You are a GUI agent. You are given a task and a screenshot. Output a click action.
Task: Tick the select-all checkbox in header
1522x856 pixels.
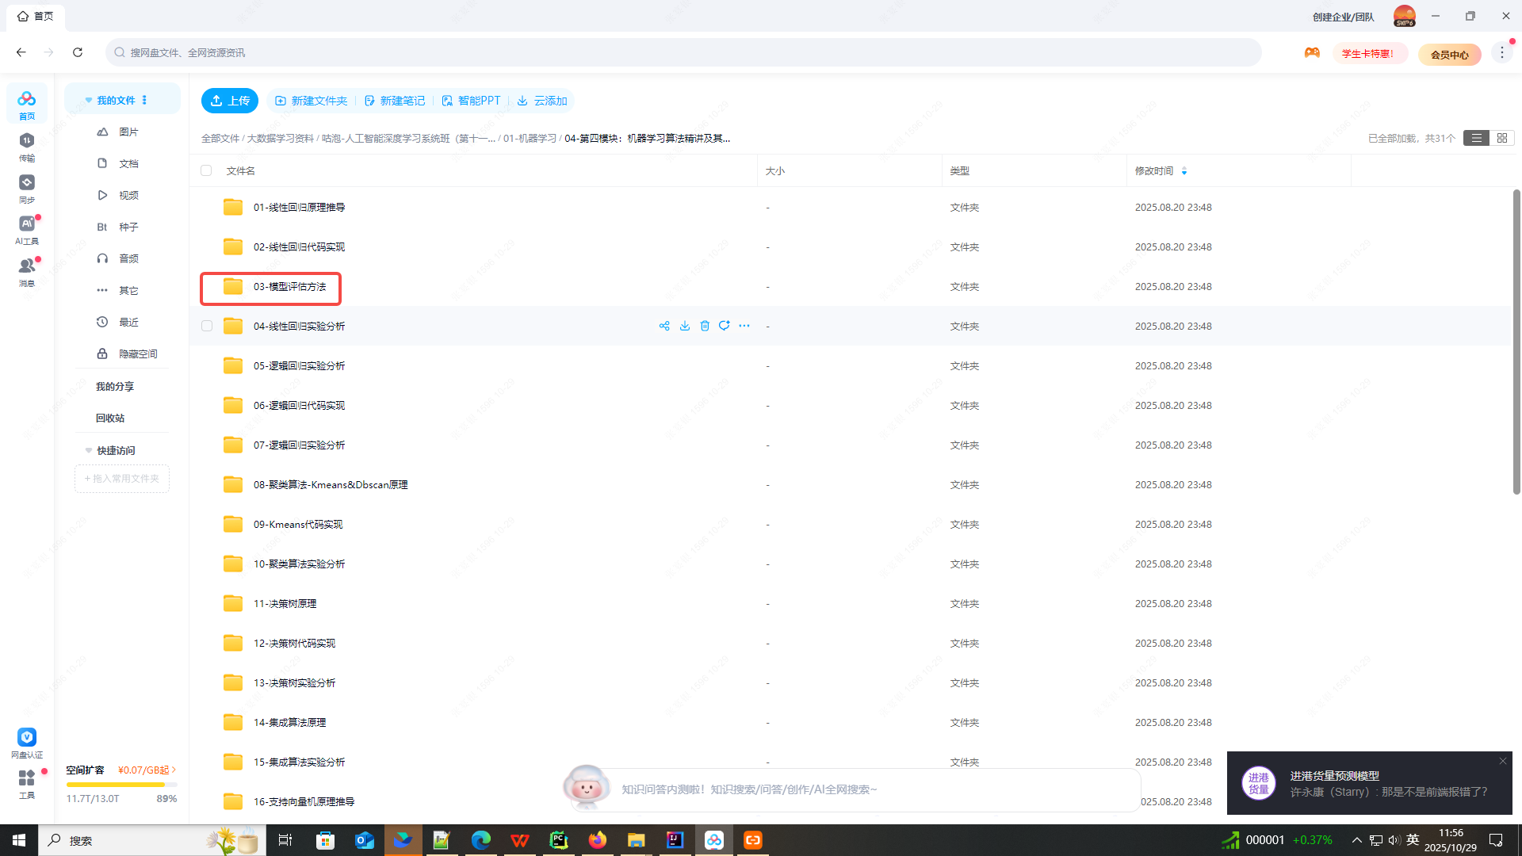tap(206, 170)
